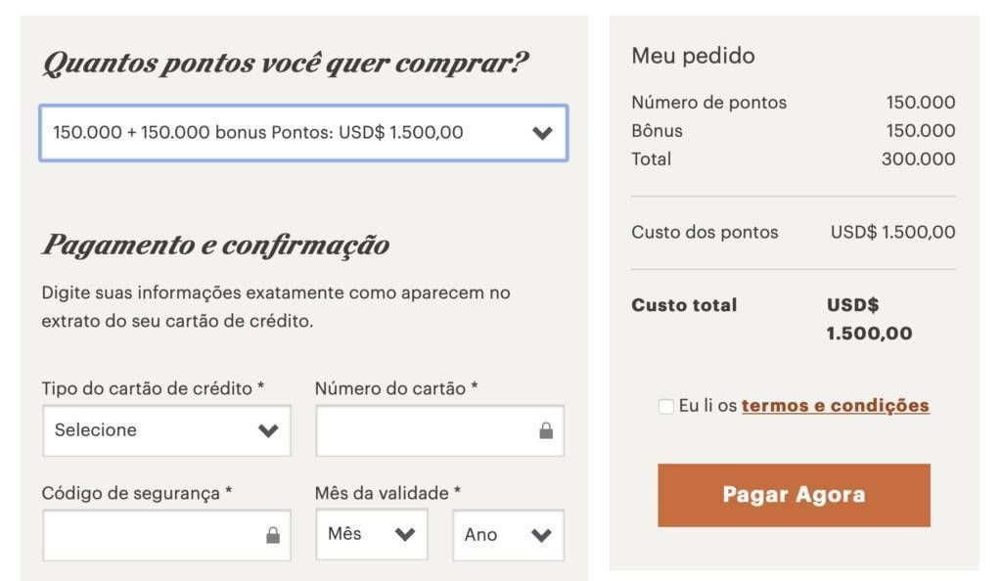Click chevron icon in Mês selector
Screen dimensions: 1002x581
point(404,534)
